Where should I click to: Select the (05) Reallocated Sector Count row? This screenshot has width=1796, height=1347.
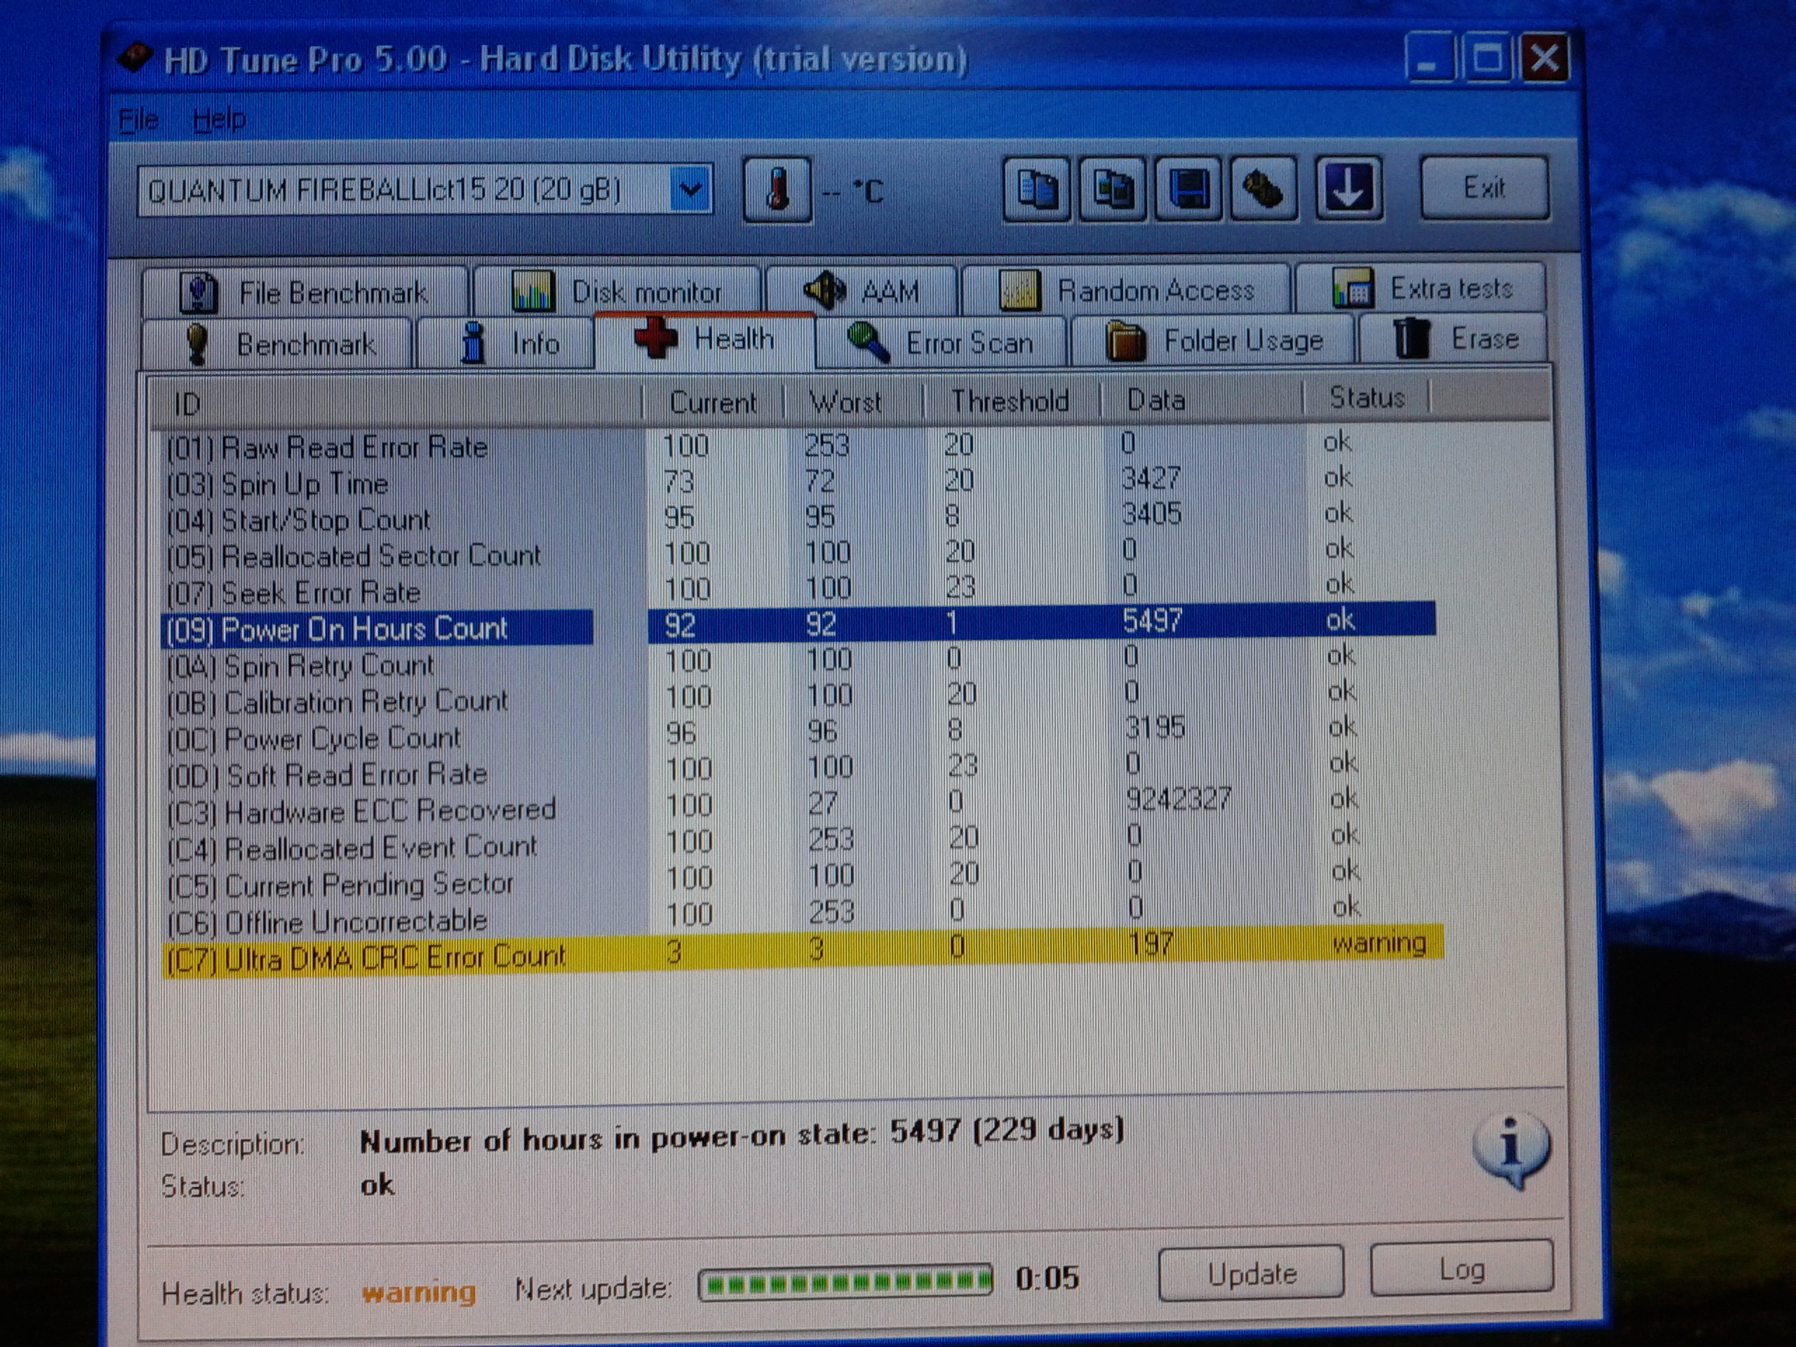tap(799, 554)
